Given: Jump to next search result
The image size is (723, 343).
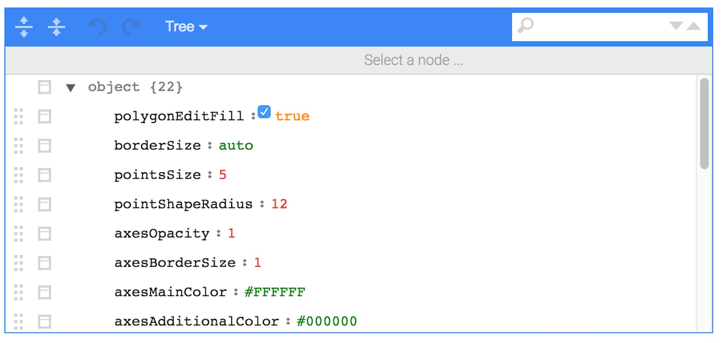Looking at the screenshot, I should pyautogui.click(x=675, y=26).
